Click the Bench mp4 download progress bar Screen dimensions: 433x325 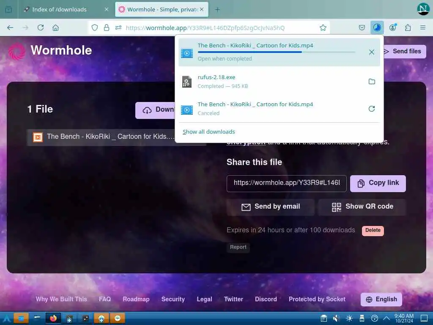pyautogui.click(x=277, y=52)
